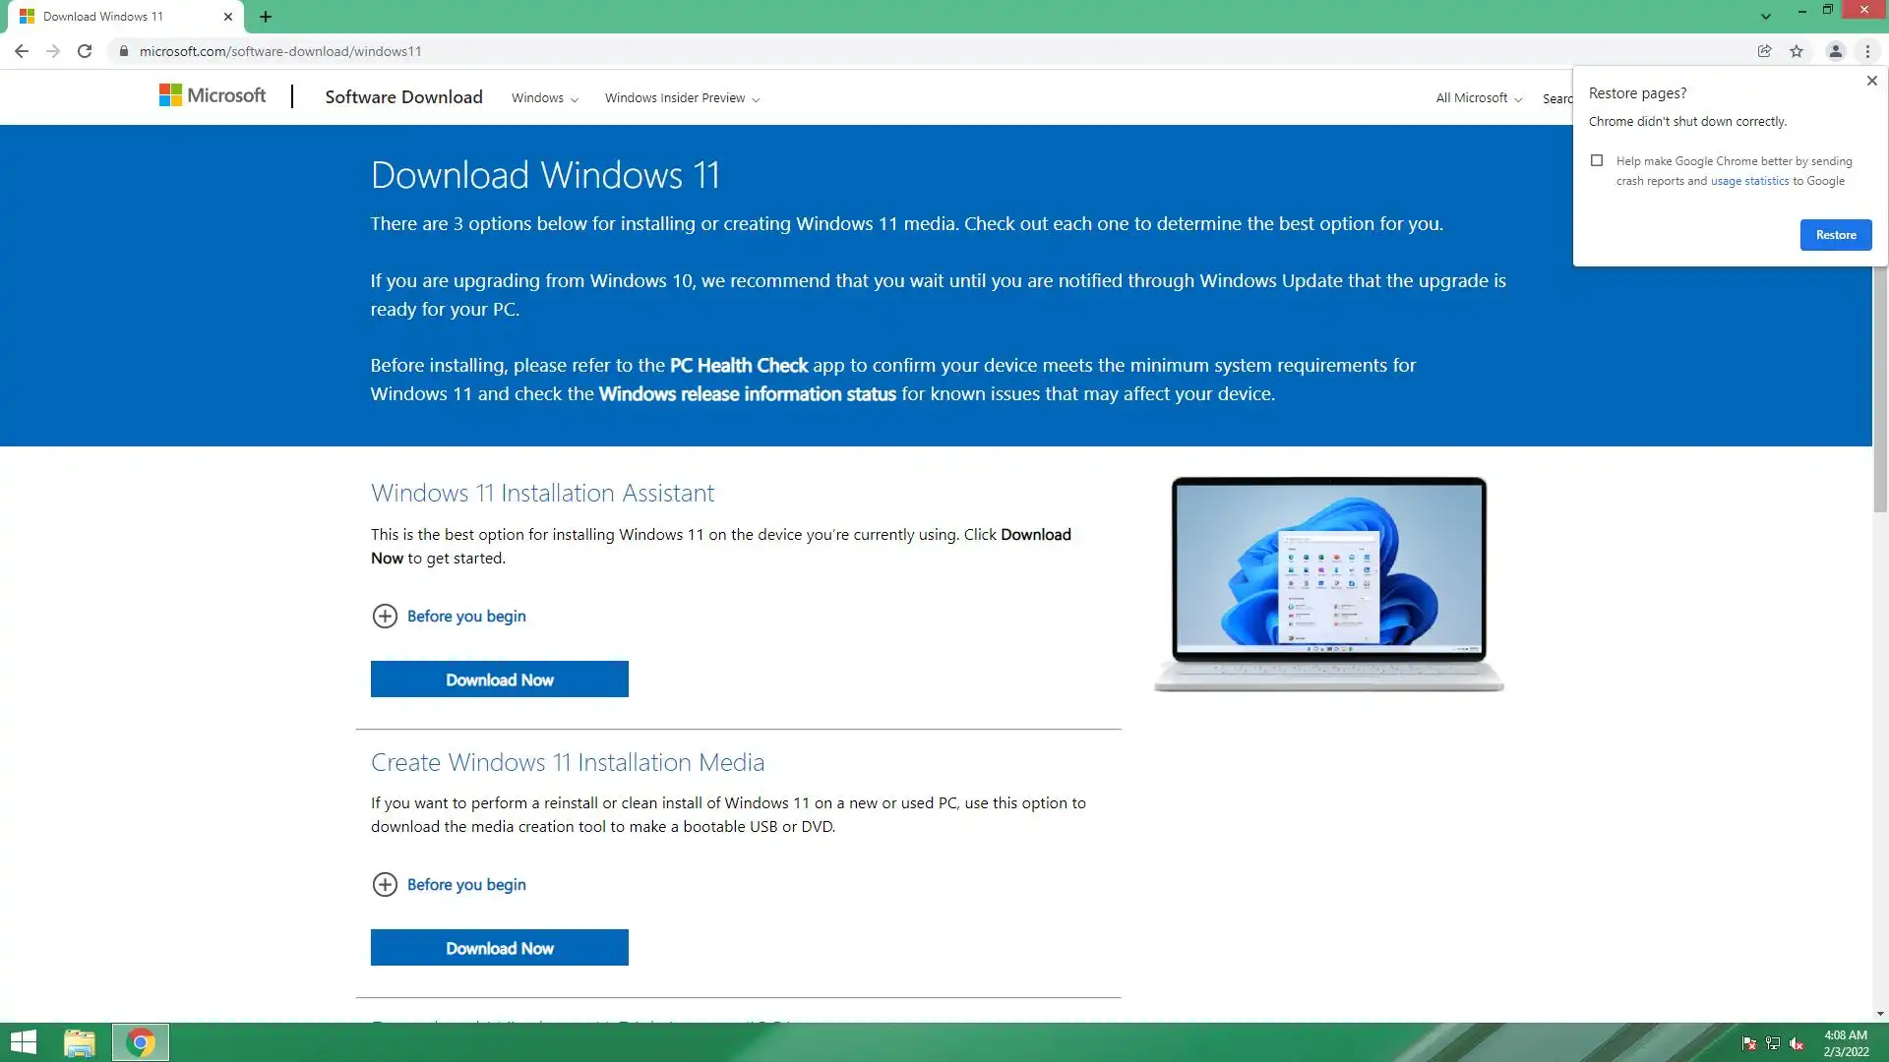Expand the Windows dropdown menu

point(544,98)
